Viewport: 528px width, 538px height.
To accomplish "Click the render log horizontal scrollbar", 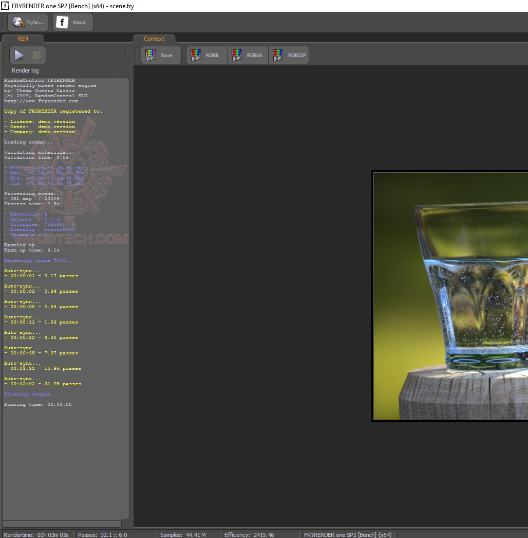I will (62, 524).
